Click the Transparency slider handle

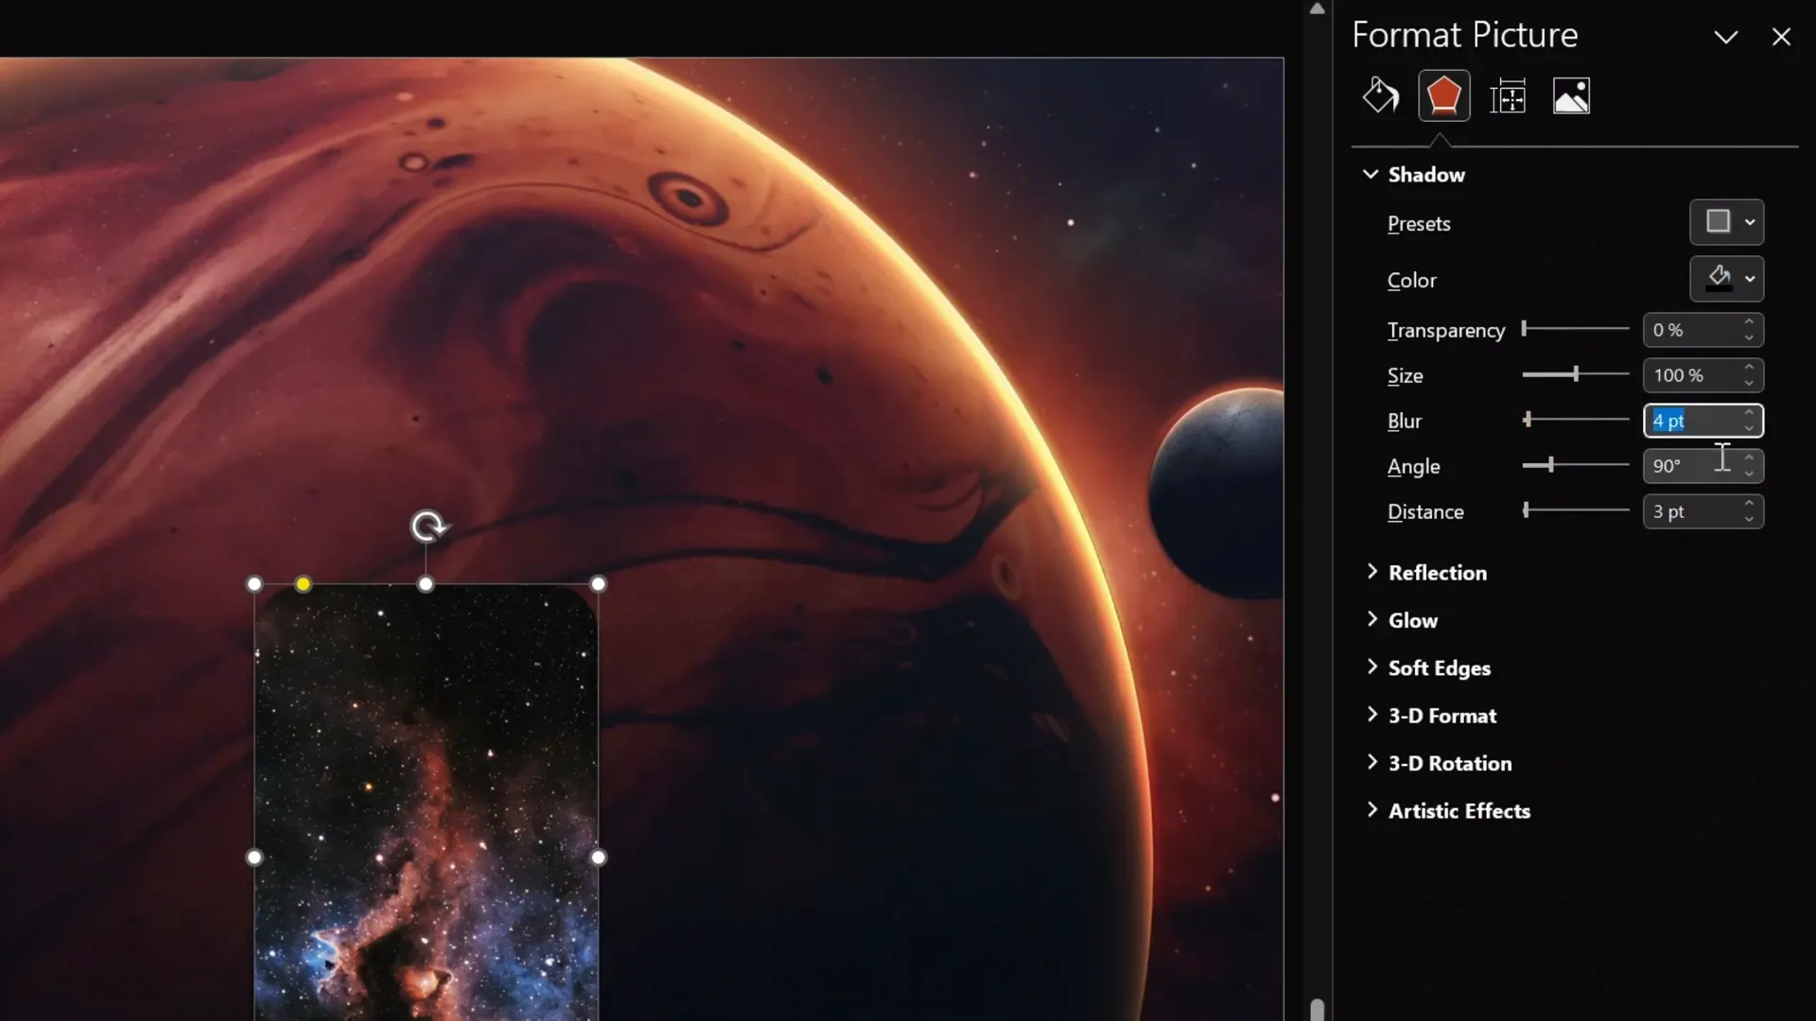(1525, 328)
